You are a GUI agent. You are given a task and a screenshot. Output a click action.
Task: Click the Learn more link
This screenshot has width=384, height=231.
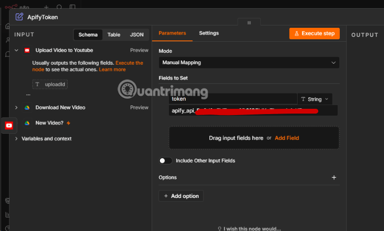coord(112,69)
